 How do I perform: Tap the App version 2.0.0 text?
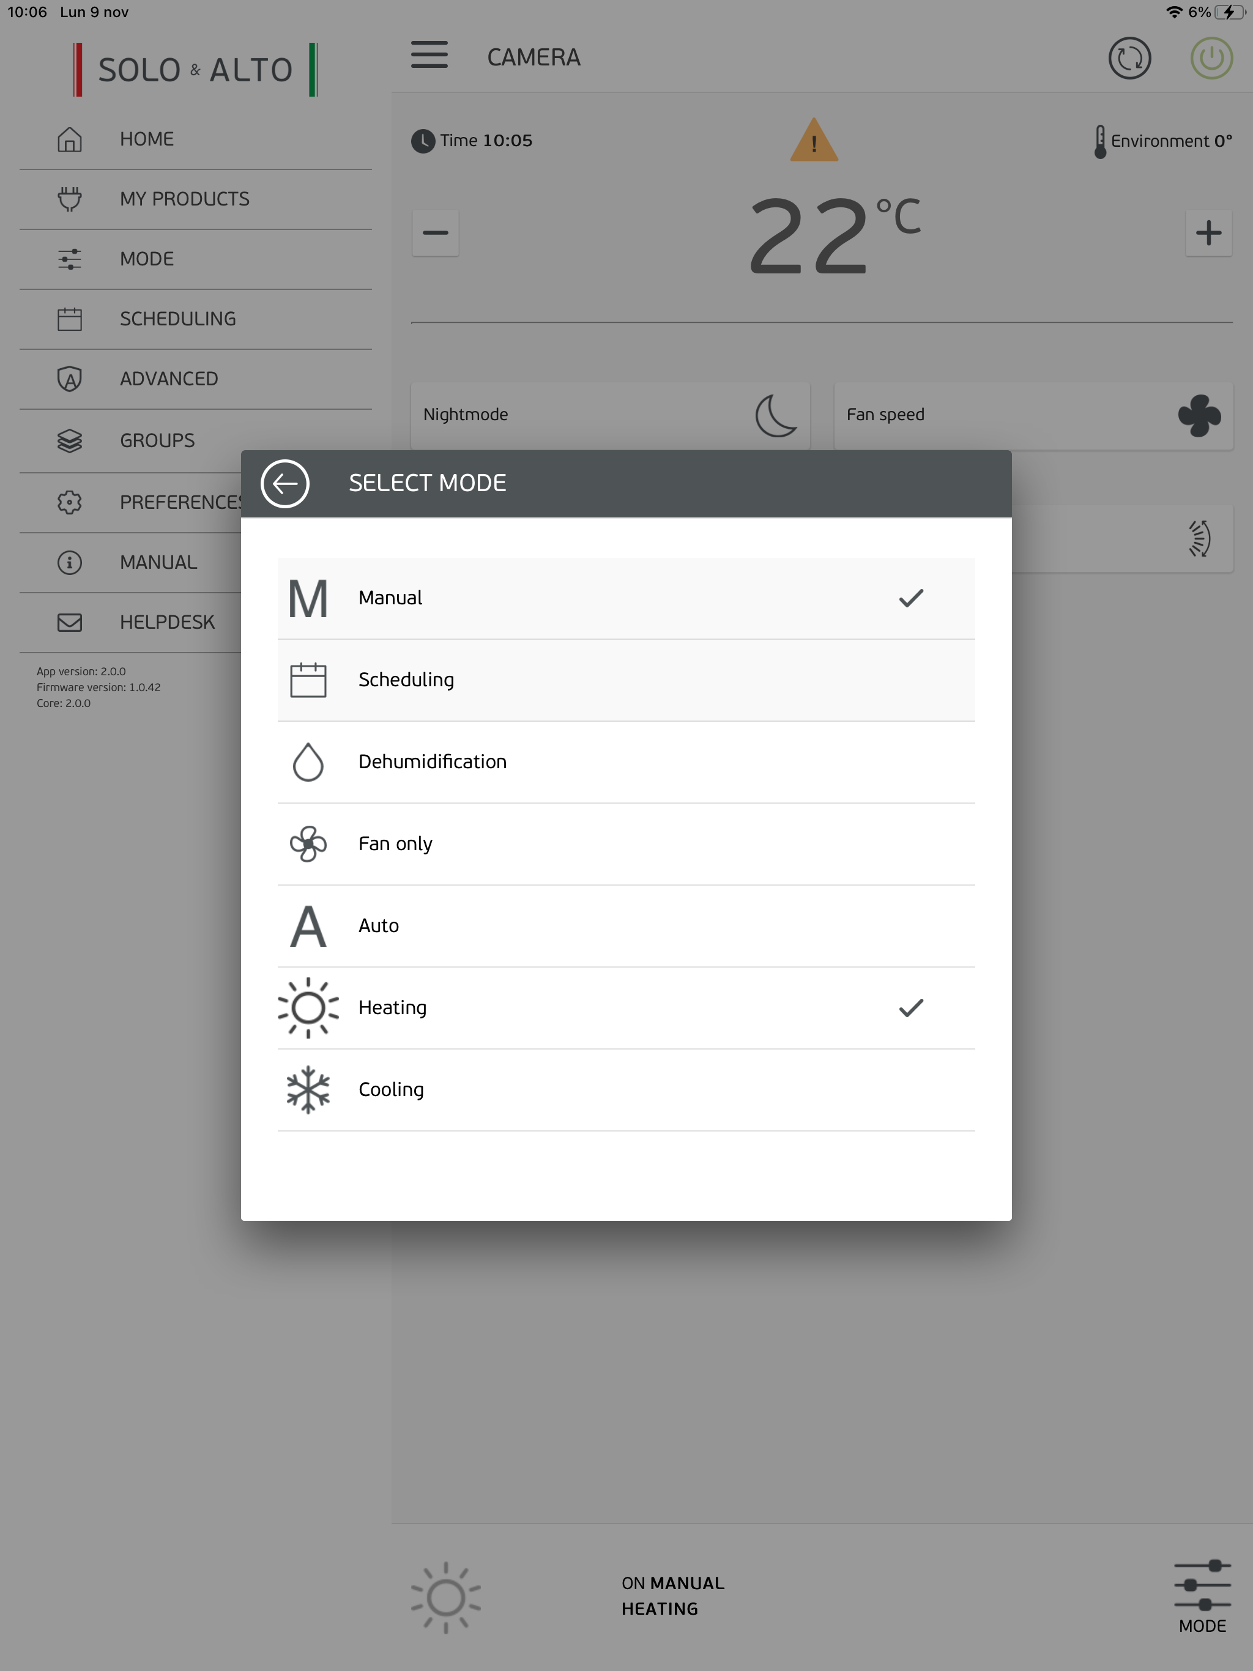(81, 672)
